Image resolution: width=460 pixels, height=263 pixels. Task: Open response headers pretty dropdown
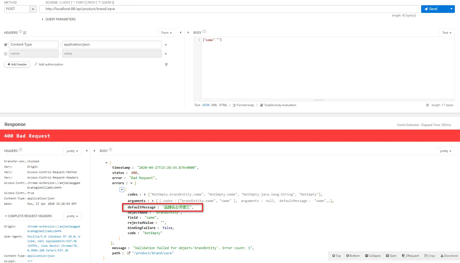72,151
